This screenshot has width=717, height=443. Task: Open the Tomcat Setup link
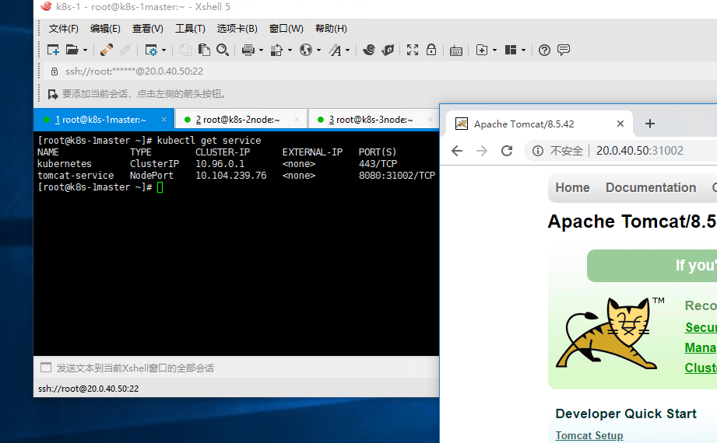pyautogui.click(x=589, y=436)
